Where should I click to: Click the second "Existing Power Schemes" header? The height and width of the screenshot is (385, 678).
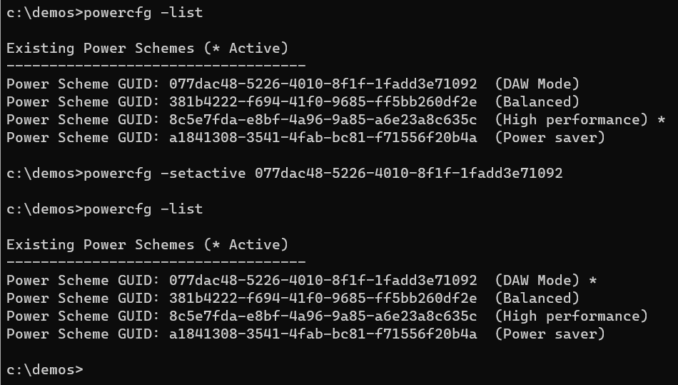pyautogui.click(x=147, y=244)
